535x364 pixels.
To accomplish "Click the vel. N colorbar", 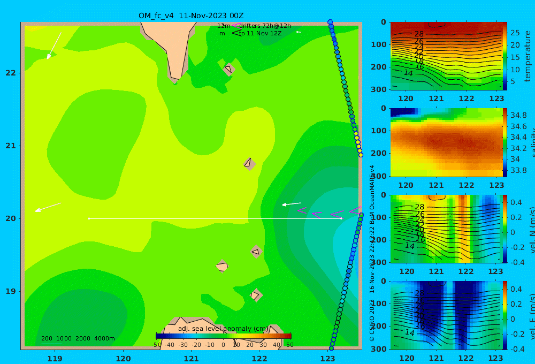I will click(x=505, y=229).
